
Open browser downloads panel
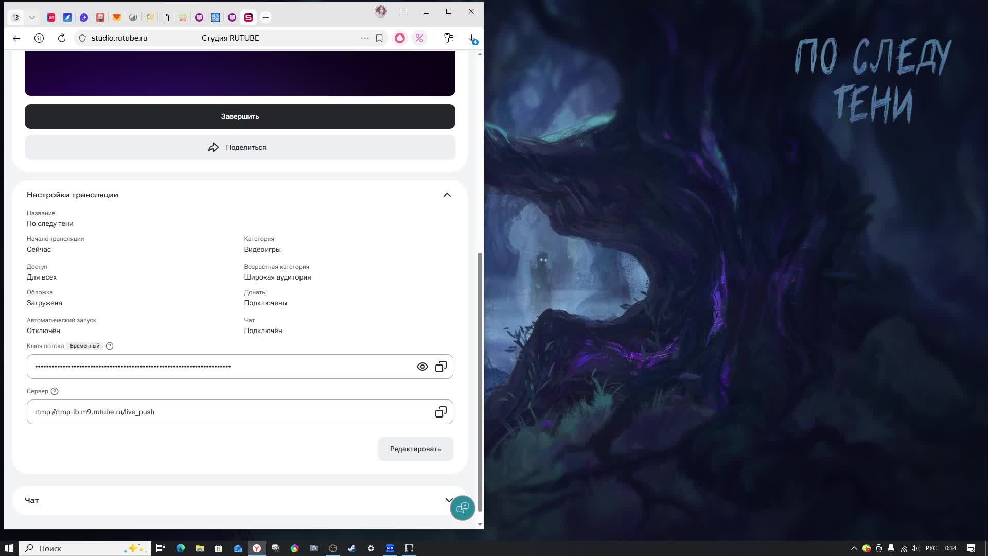pyautogui.click(x=471, y=38)
